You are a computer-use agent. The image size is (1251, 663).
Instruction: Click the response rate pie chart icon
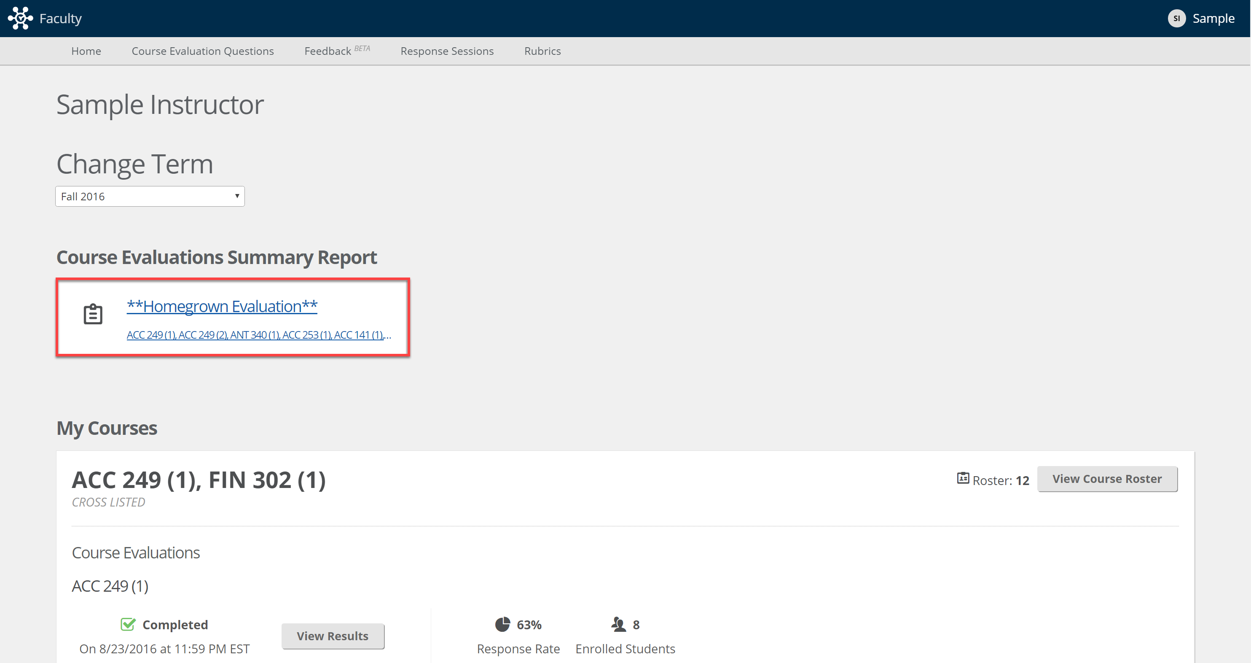pos(502,624)
